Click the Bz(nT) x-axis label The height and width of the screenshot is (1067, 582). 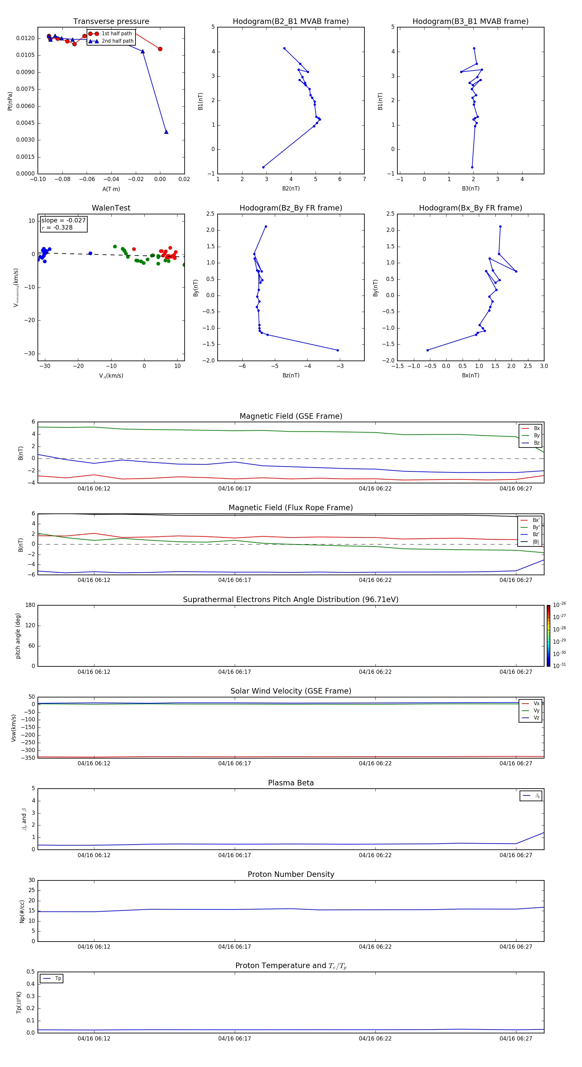pyautogui.click(x=291, y=375)
